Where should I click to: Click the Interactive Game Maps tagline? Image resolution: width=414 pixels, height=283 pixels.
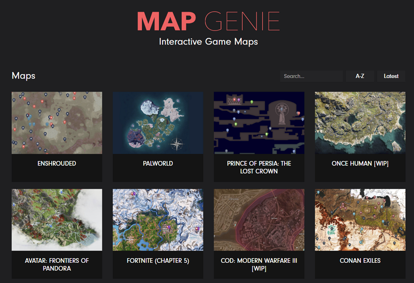click(209, 42)
